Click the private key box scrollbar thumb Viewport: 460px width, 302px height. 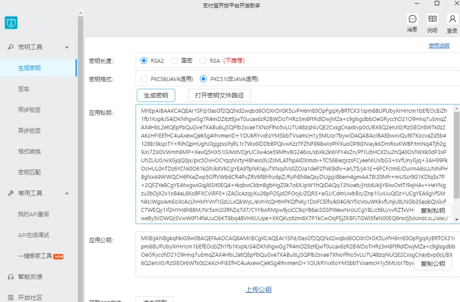coord(457,155)
